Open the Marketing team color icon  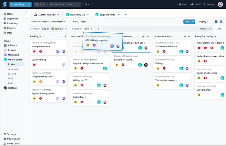[5, 55]
